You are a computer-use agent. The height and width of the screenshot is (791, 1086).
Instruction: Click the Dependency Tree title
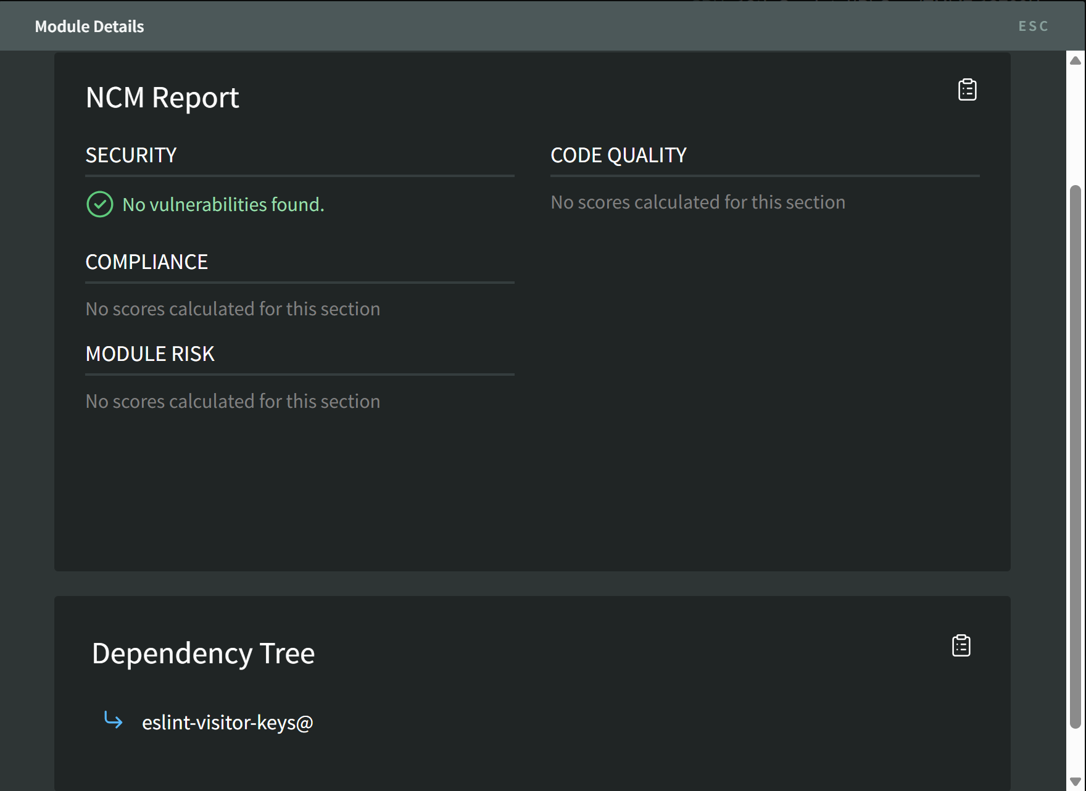click(x=203, y=653)
